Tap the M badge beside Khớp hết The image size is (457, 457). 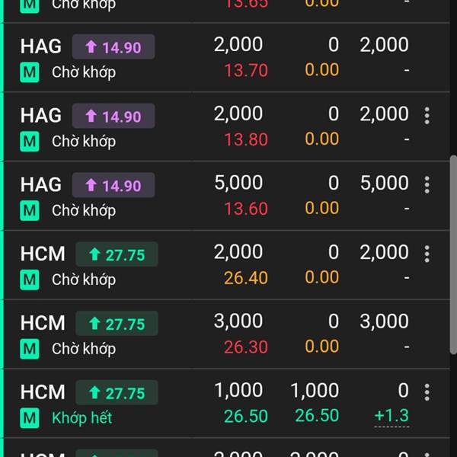pyautogui.click(x=30, y=418)
